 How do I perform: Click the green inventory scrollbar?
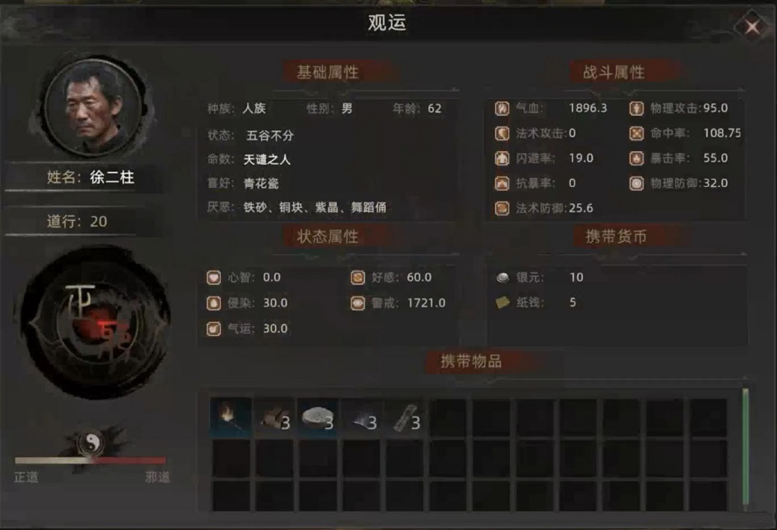[x=745, y=447]
